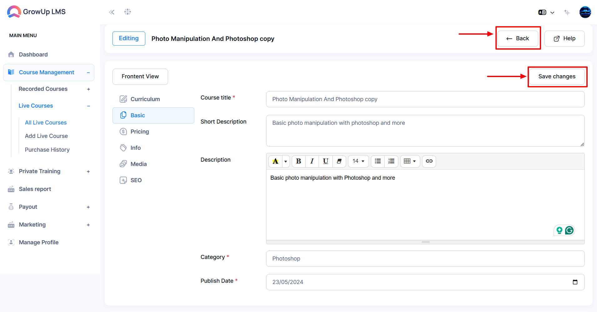The width and height of the screenshot is (597, 312).
Task: Open Add Live Course page
Action: (x=46, y=136)
